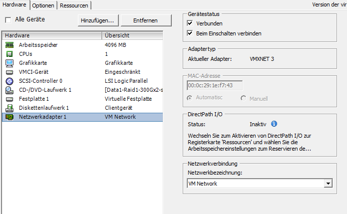Select the CD-/DVD-Laufwerk 1 disc icon

pos(9,90)
